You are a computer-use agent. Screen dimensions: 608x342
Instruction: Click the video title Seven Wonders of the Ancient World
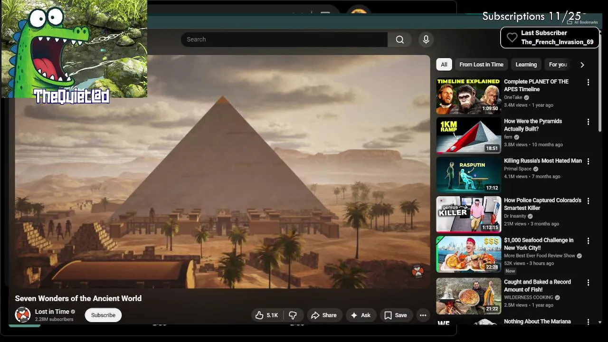(x=78, y=298)
